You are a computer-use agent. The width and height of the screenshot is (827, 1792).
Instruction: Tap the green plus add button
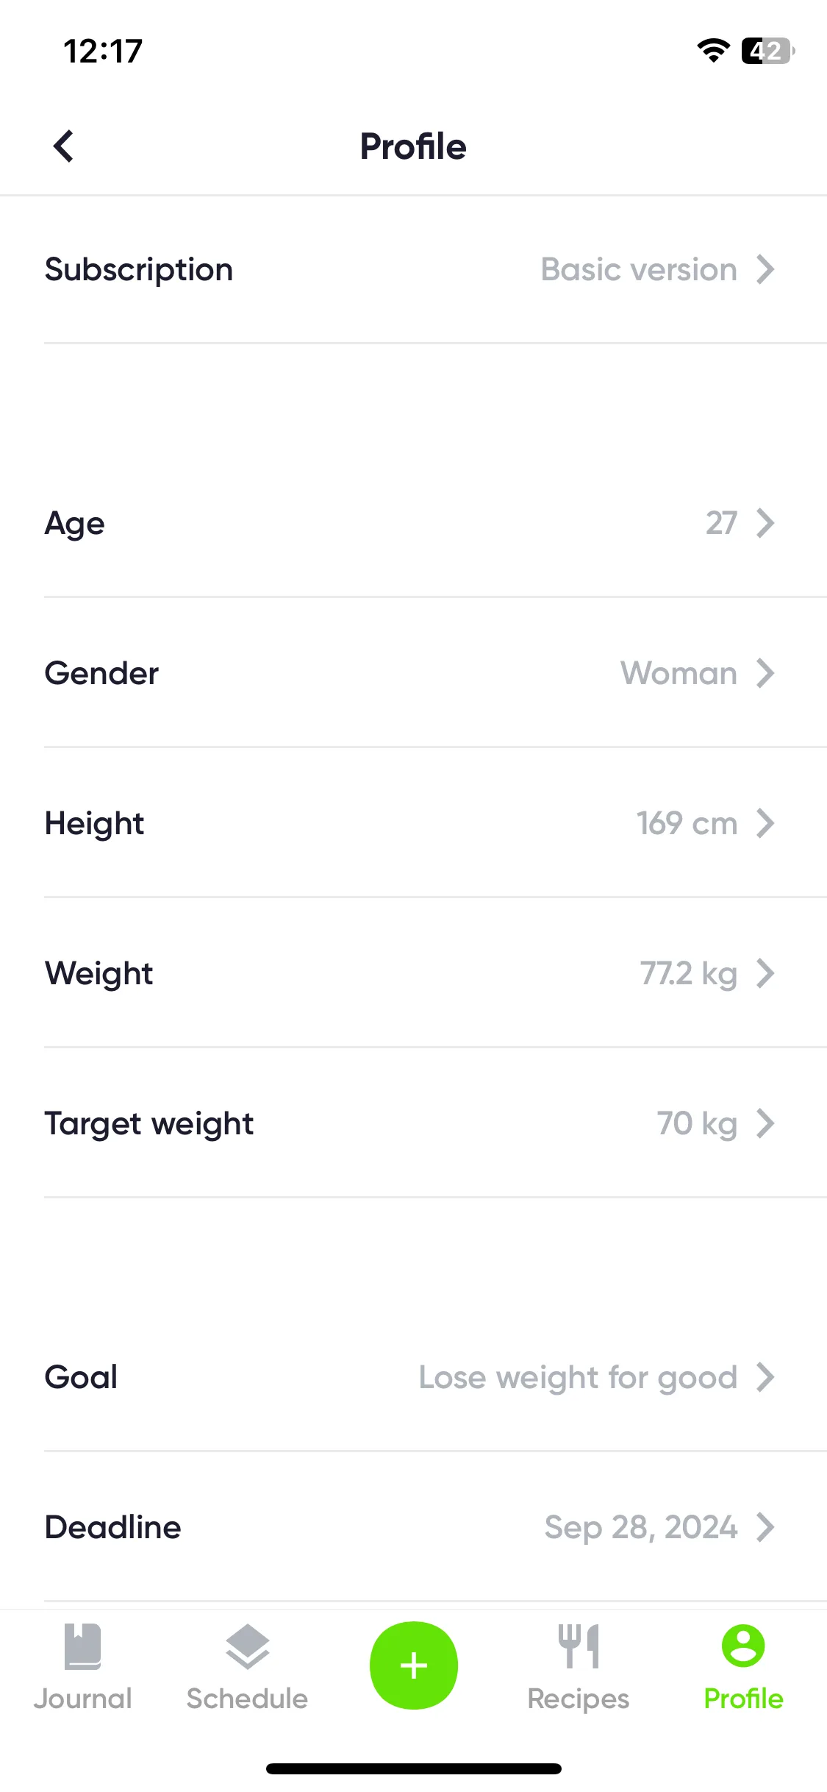[x=414, y=1665]
